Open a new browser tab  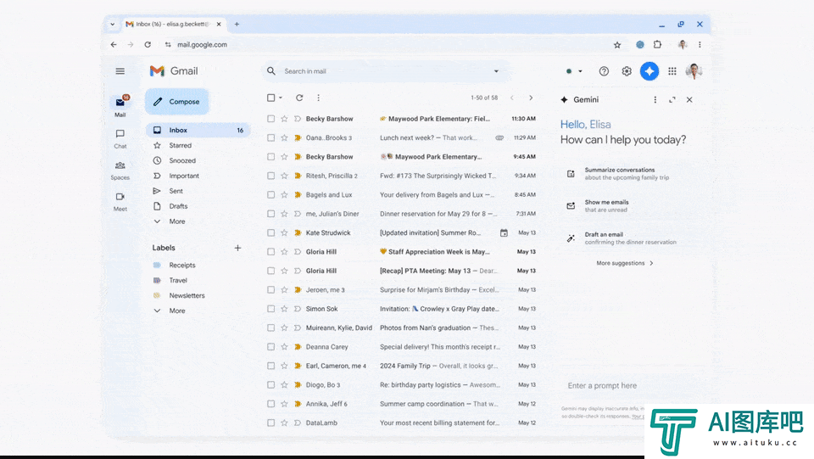pyautogui.click(x=237, y=24)
